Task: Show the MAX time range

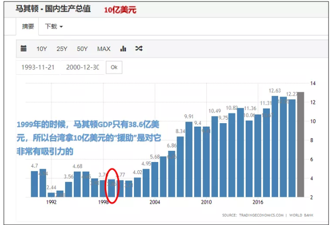Action: point(104,48)
